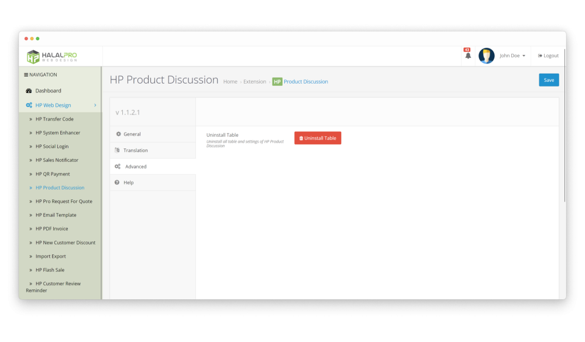Go to the Help tab
Viewport: 585px width, 342px height.
click(128, 182)
